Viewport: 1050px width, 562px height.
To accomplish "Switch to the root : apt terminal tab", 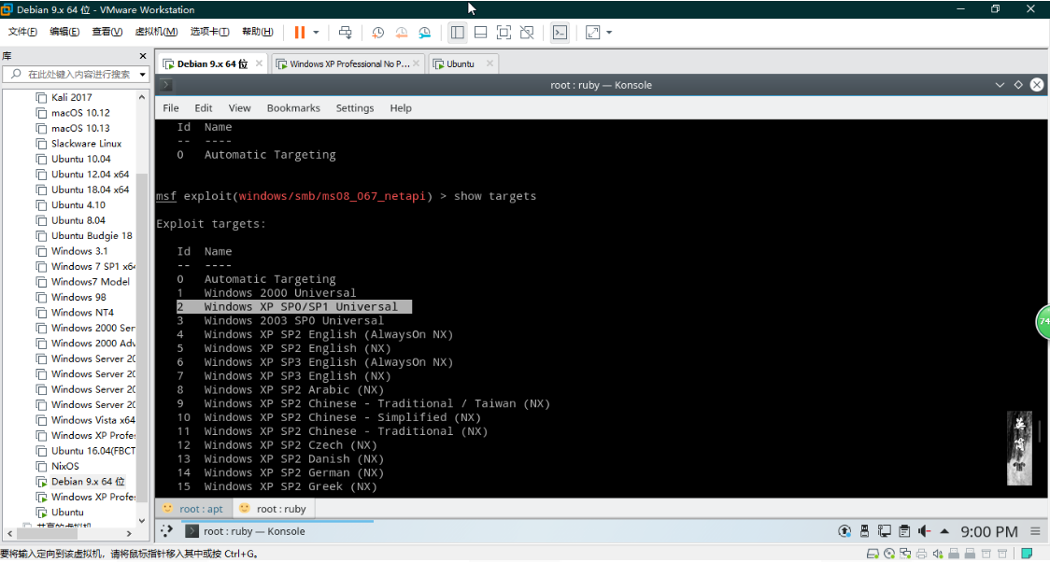I will click(192, 509).
